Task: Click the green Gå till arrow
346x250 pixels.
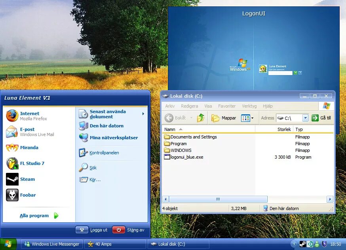Action: (315, 118)
